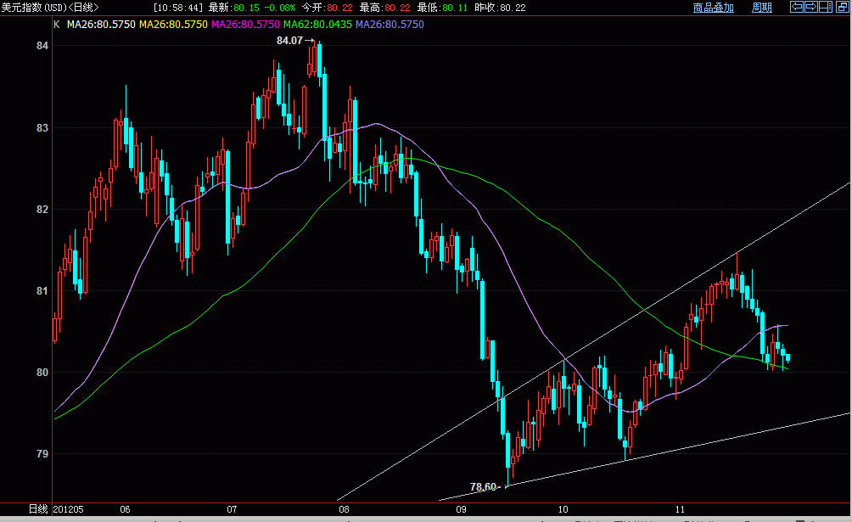
Task: Click the 84 price axis label
Action: pyautogui.click(x=42, y=46)
